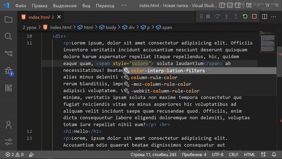Viewport: 282px width, 159px height.
Task: Stop the debug session
Action: click(254, 17)
